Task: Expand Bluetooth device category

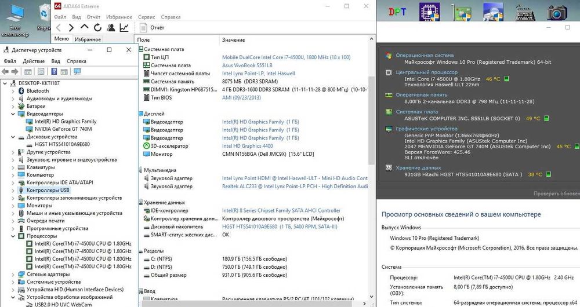Action: pos(13,91)
